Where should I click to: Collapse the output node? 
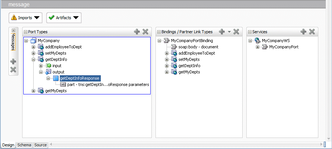tap(41, 72)
